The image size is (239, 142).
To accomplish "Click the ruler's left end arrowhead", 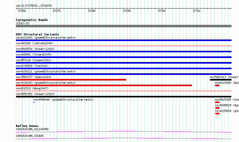I will tap(17, 8).
